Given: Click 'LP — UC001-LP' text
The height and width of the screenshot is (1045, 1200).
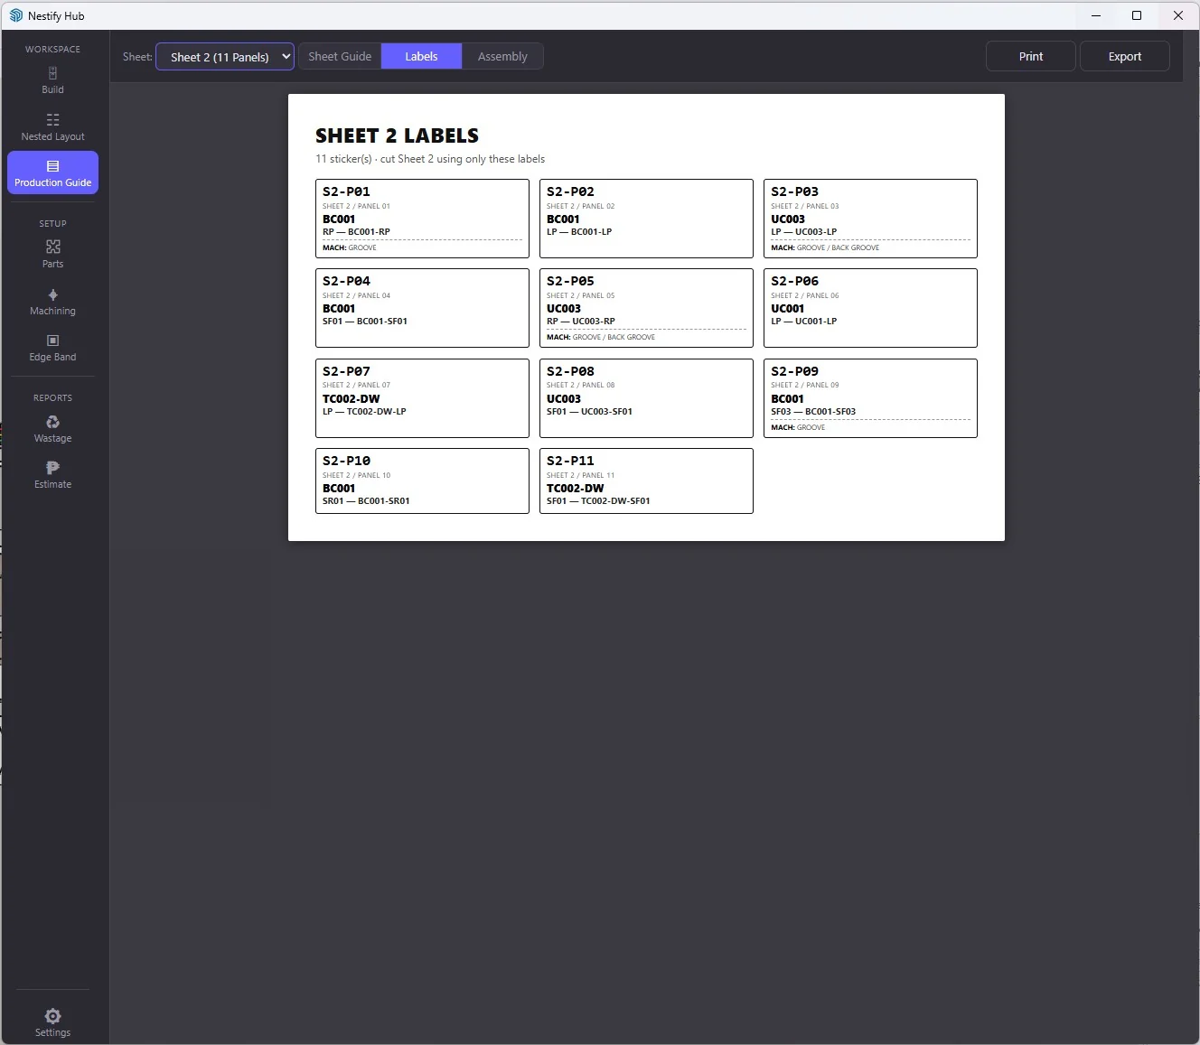Looking at the screenshot, I should point(803,322).
